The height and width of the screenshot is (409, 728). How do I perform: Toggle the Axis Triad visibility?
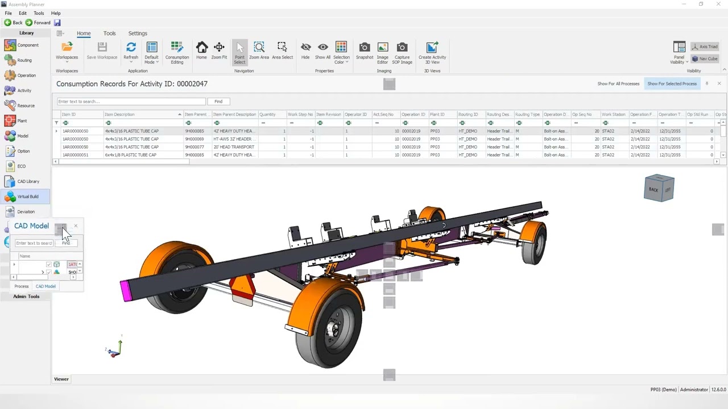704,47
